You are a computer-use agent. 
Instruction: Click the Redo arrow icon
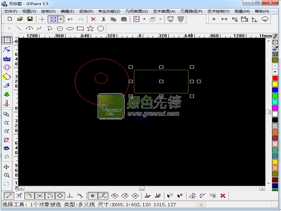coord(81,19)
